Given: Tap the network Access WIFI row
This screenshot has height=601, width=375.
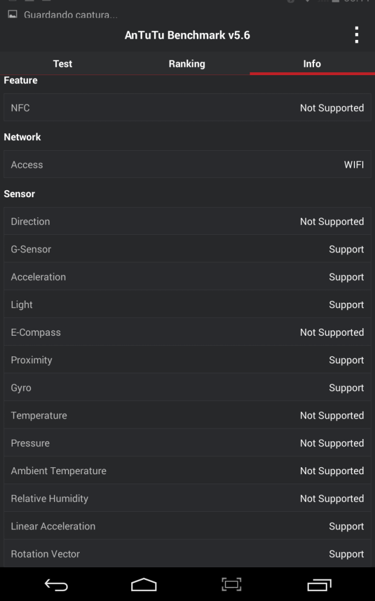Looking at the screenshot, I should click(x=187, y=165).
